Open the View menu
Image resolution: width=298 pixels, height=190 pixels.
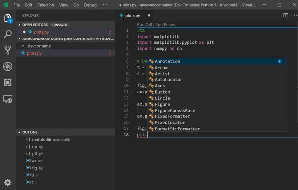(64, 5)
